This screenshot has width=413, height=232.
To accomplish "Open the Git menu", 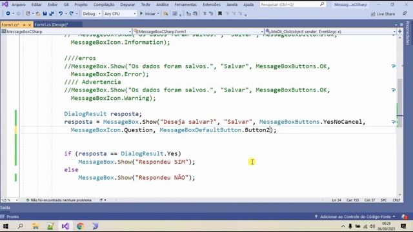I will [x=66, y=5].
